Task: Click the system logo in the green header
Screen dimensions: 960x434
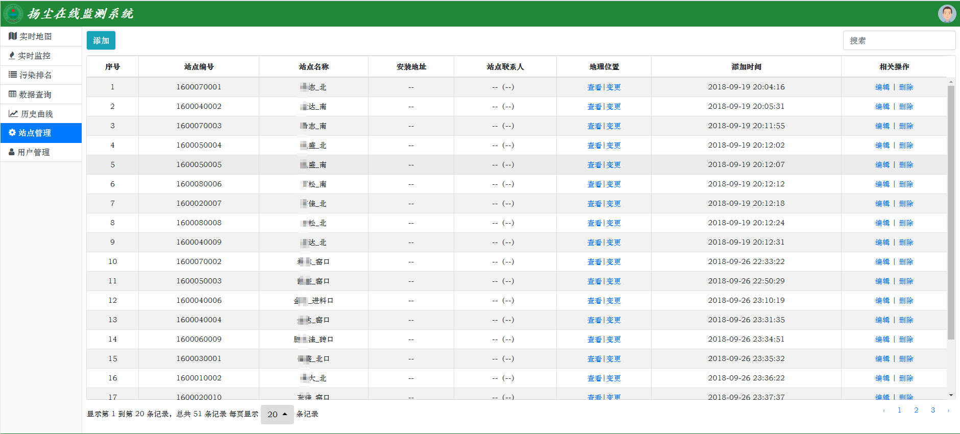Action: (x=13, y=14)
